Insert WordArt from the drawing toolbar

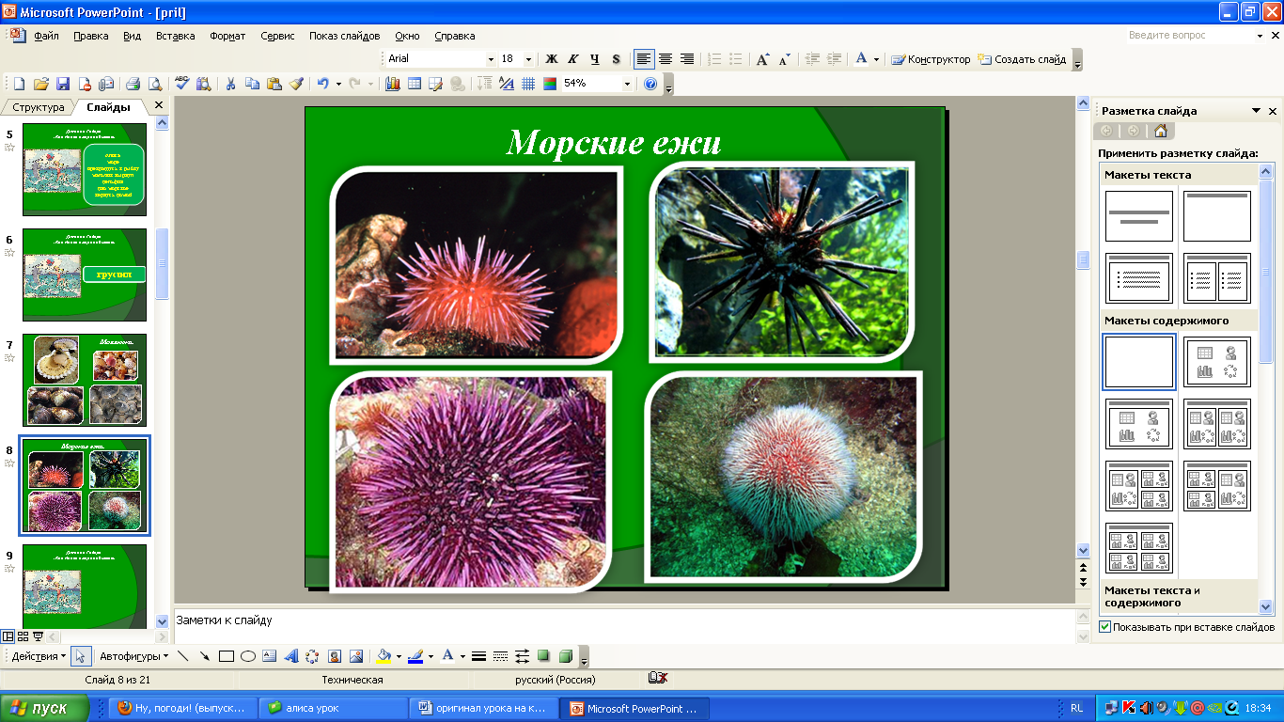point(291,656)
